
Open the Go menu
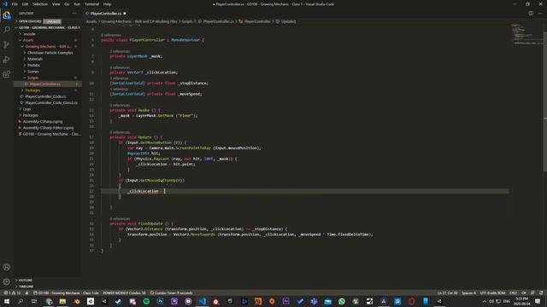pyautogui.click(x=67, y=4)
